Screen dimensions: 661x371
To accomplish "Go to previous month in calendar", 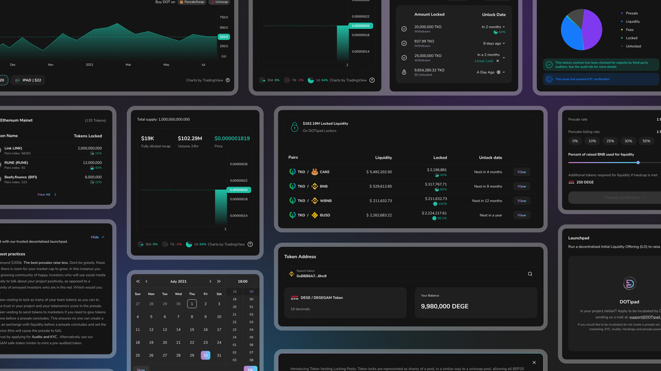I will [146, 282].
